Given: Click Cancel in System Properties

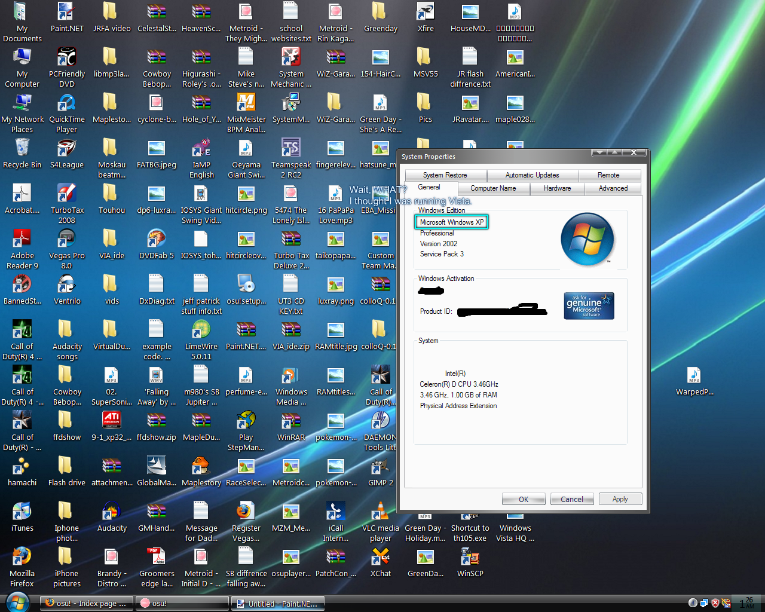Looking at the screenshot, I should click(x=572, y=499).
